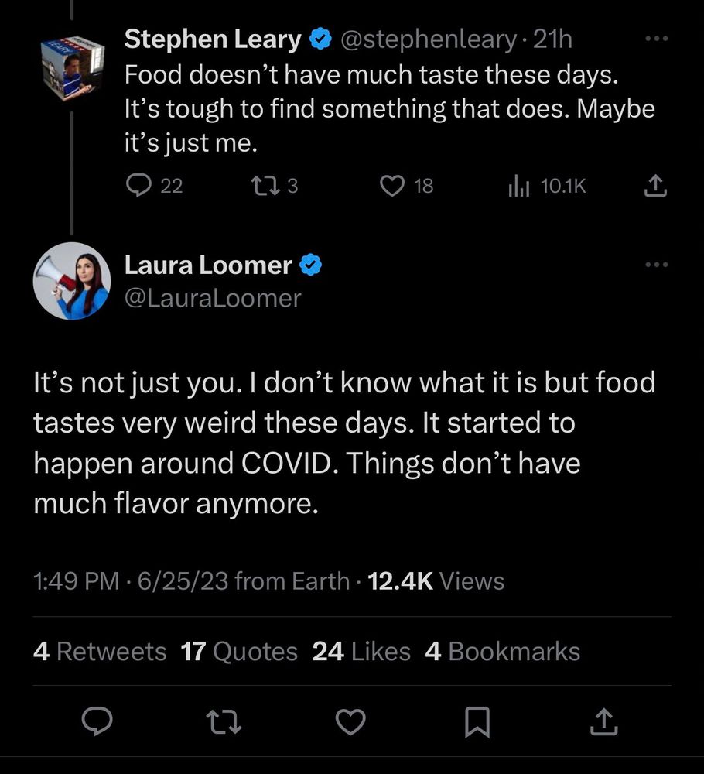704x774 pixels.
Task: Open the @LauraLoomer handle
Action: [213, 298]
